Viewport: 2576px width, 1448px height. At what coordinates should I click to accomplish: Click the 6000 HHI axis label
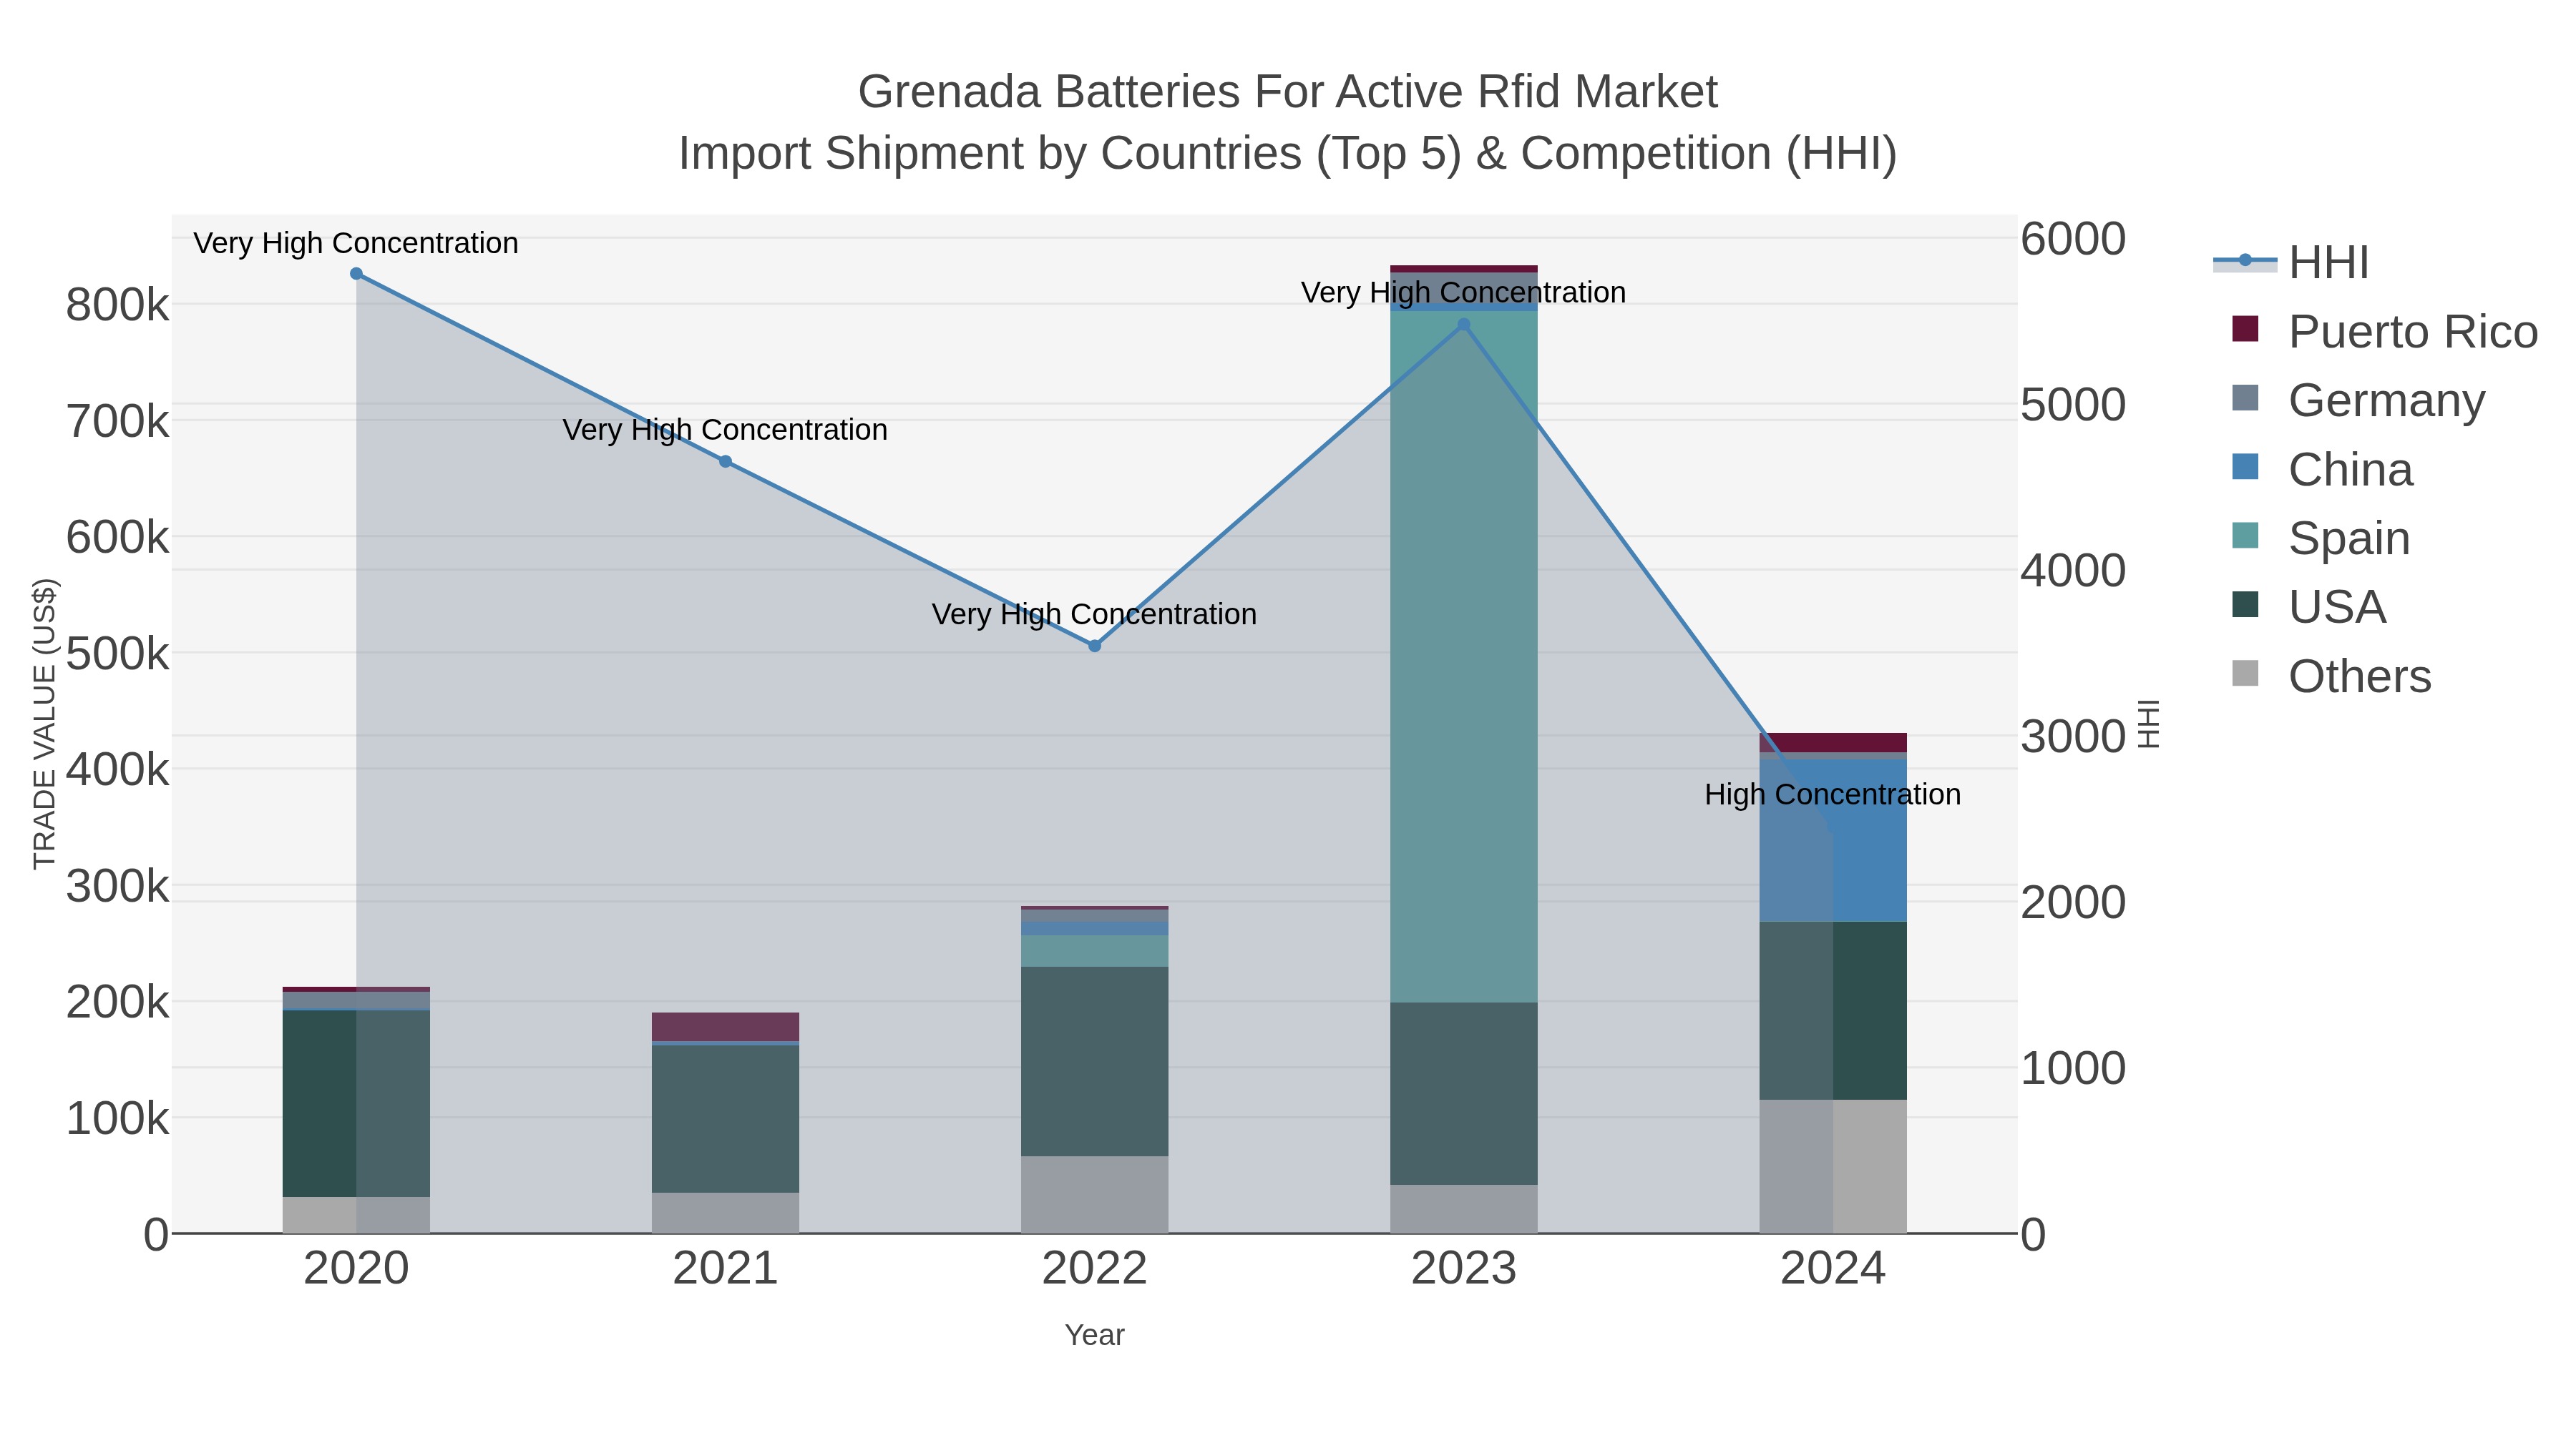click(2073, 239)
